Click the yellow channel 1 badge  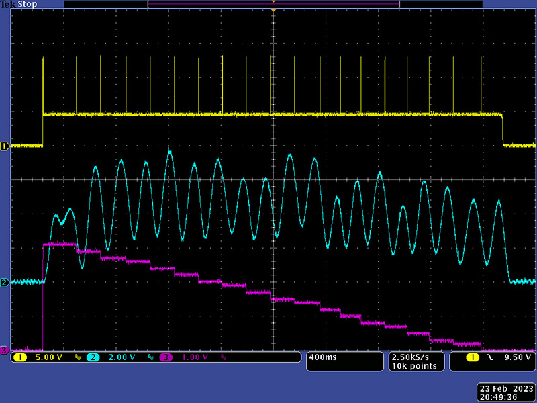pyautogui.click(x=19, y=357)
